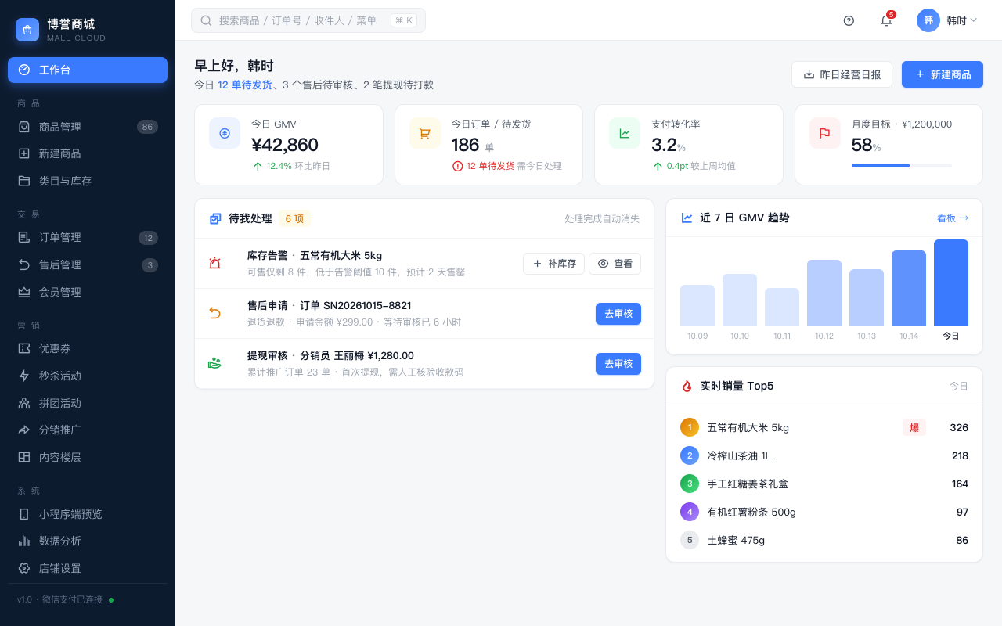This screenshot has width=1002, height=626.
Task: Click the 186 单 orders value
Action: pyautogui.click(x=473, y=145)
